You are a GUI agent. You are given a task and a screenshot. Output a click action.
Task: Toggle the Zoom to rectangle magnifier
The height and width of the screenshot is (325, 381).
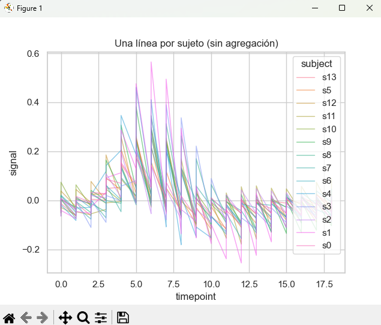coord(83,318)
